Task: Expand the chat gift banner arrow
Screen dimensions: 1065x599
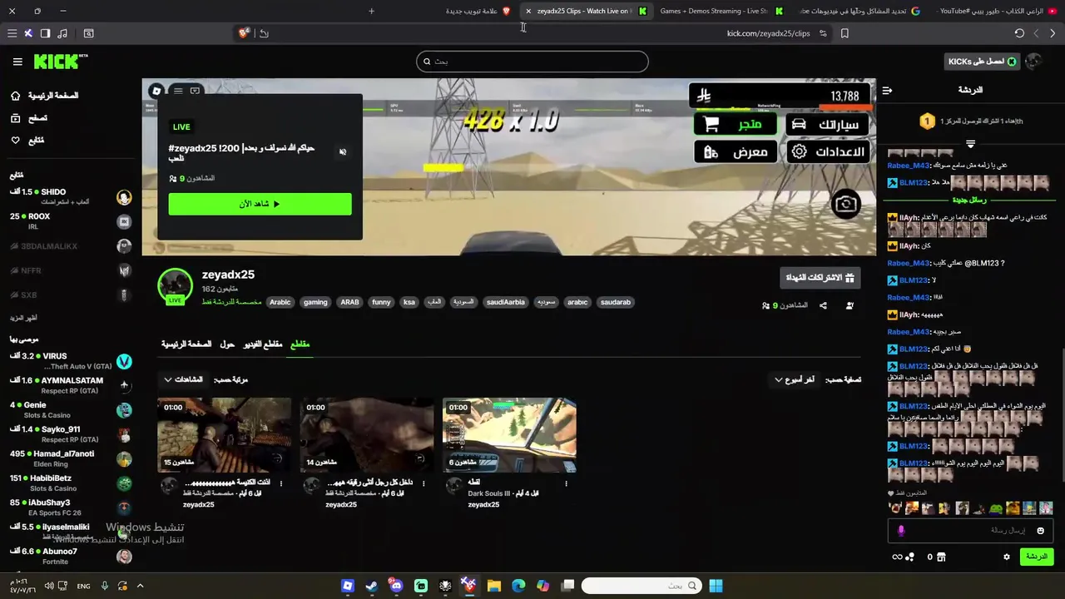Action: tap(970, 144)
